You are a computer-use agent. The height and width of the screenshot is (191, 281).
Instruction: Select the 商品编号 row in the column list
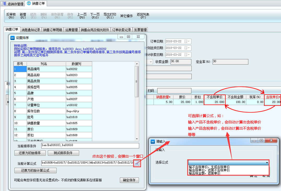pos(46,69)
